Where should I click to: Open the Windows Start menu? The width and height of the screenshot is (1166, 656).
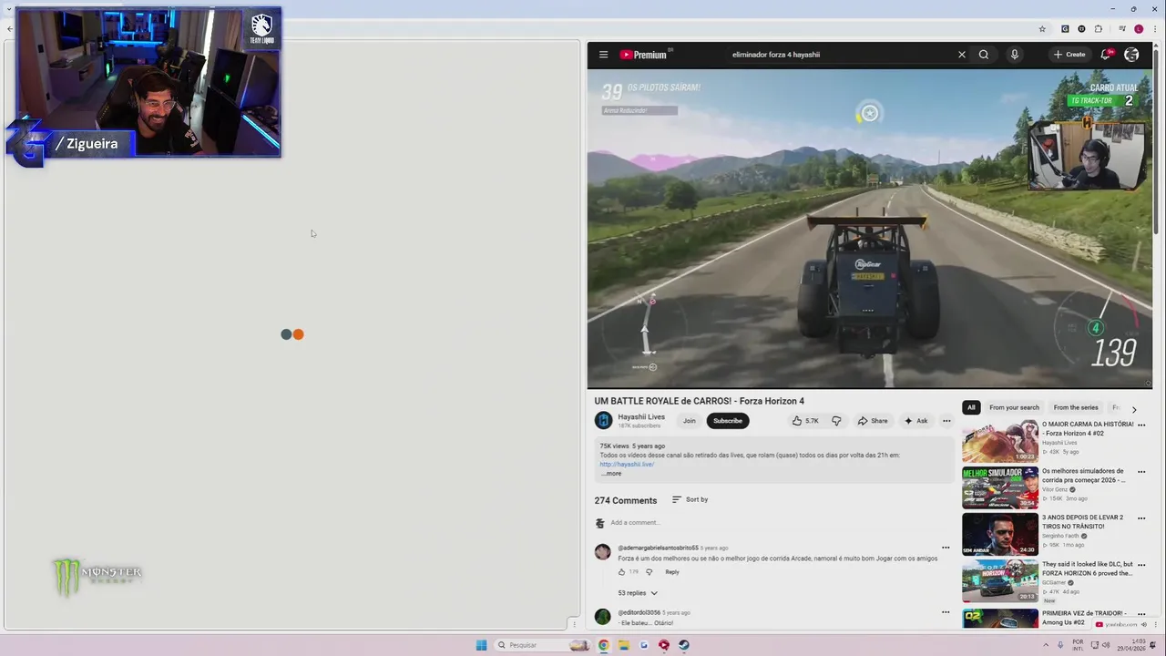481,645
